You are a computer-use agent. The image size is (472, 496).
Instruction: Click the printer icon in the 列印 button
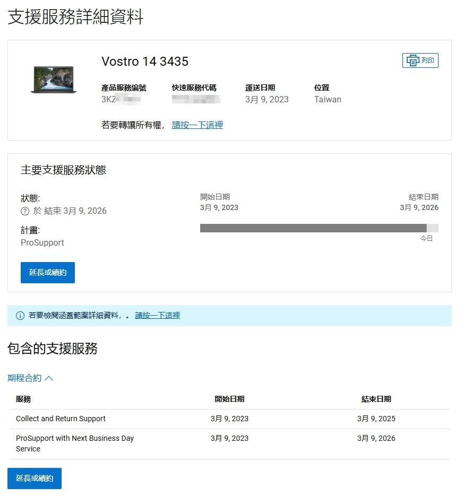pyautogui.click(x=413, y=60)
